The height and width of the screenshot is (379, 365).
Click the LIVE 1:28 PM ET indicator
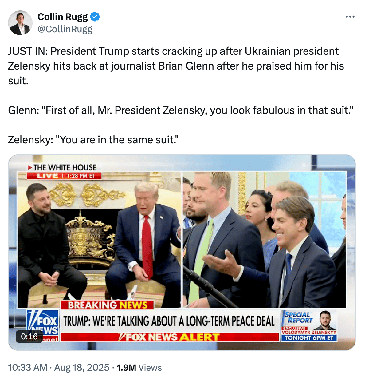pyautogui.click(x=64, y=176)
